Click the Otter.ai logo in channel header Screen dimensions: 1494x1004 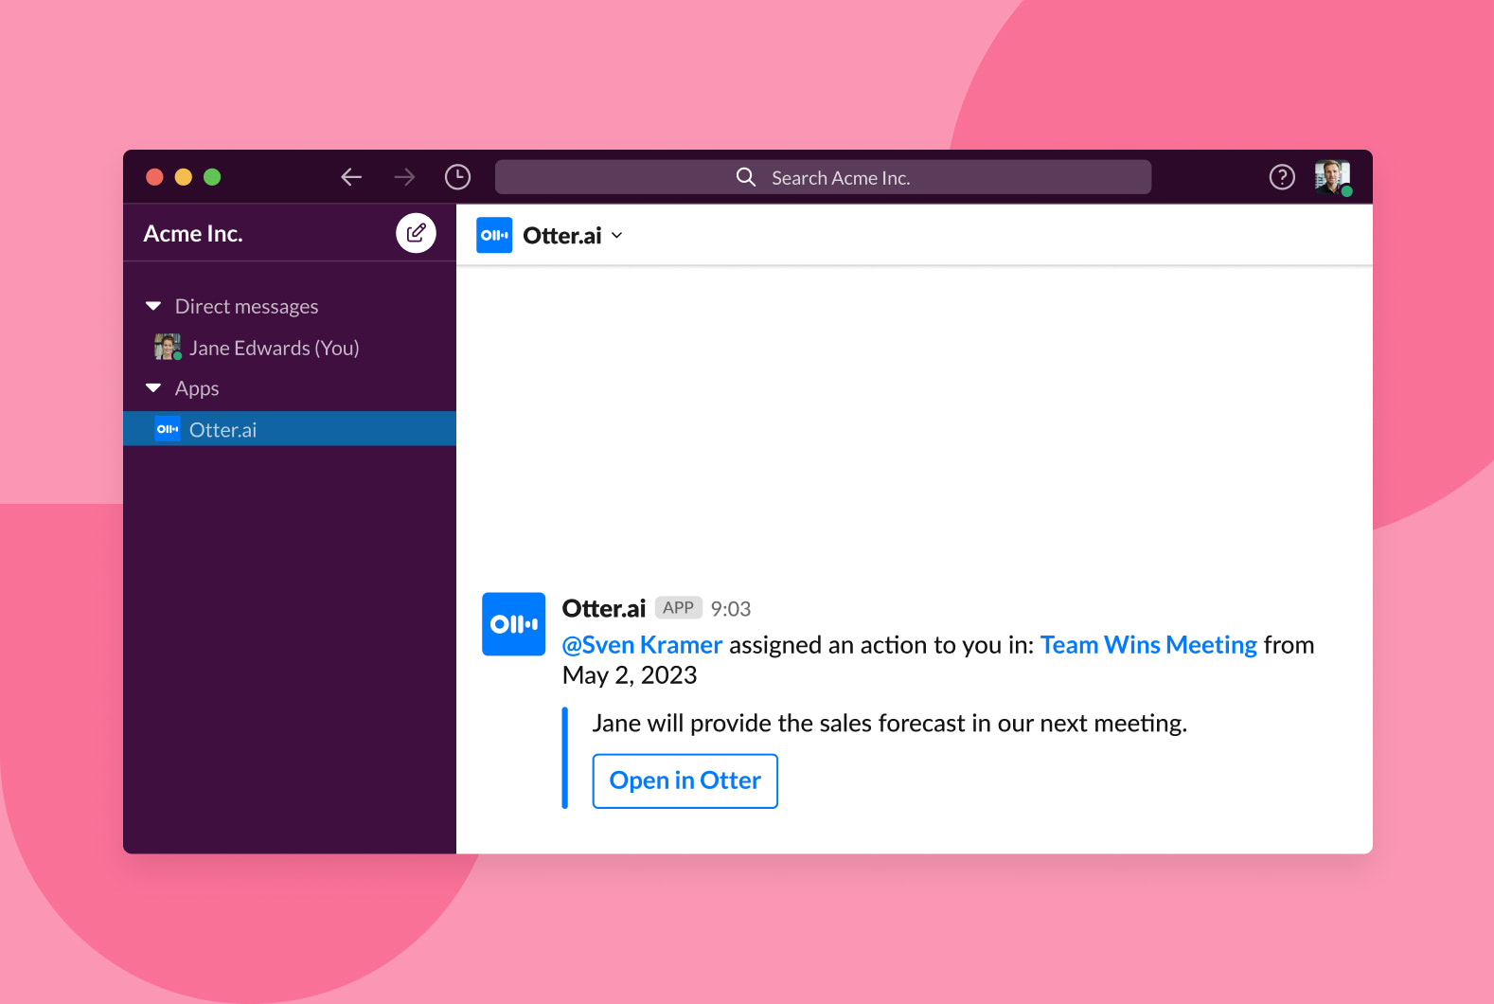(x=494, y=236)
